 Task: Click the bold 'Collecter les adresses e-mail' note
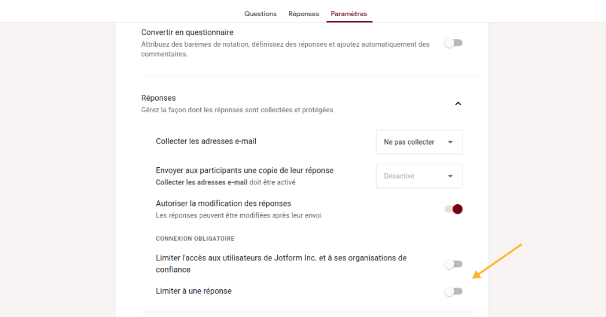202,182
